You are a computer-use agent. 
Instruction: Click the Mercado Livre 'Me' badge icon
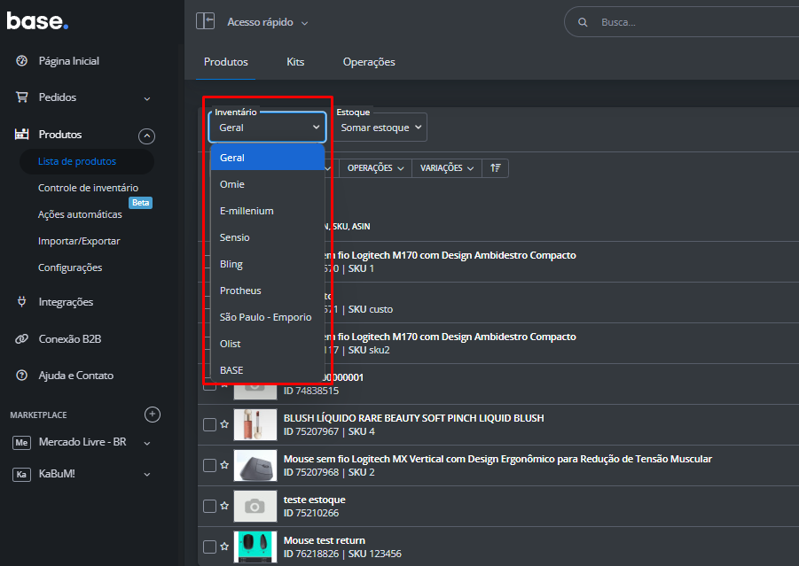[x=21, y=442]
